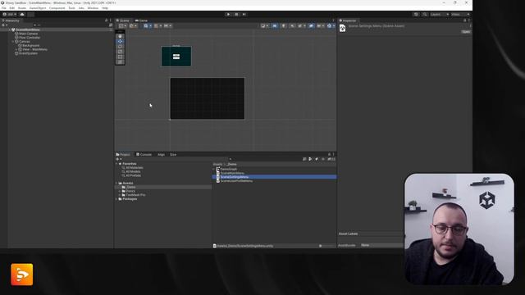Open the account dropdown in top toolbar
This screenshot has width=525, height=295.
click(9, 15)
